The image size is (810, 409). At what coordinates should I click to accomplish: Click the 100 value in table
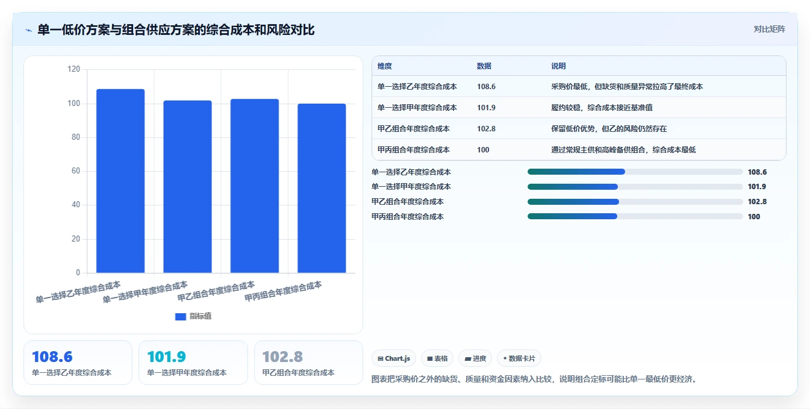pyautogui.click(x=483, y=150)
